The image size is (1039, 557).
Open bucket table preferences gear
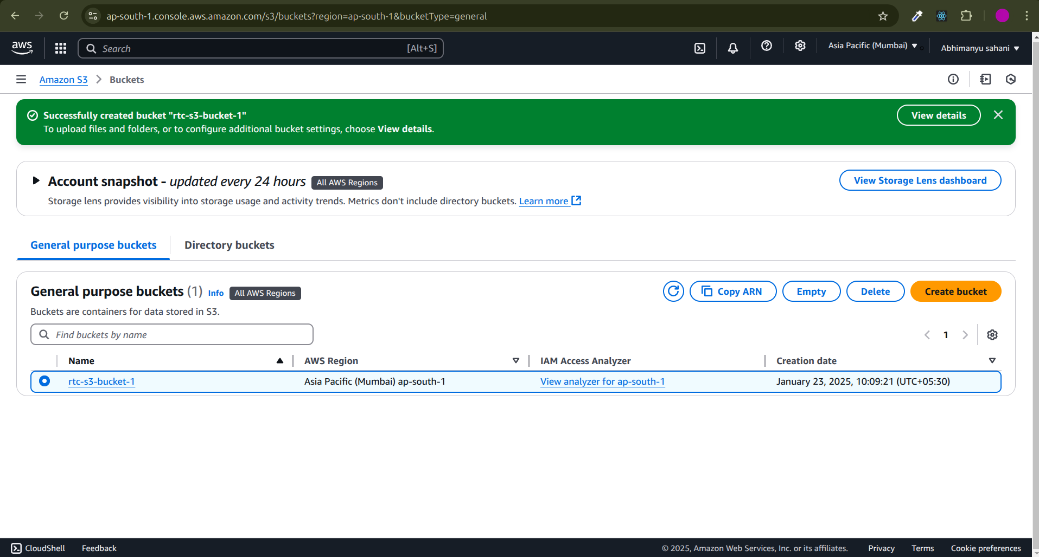[x=992, y=335]
